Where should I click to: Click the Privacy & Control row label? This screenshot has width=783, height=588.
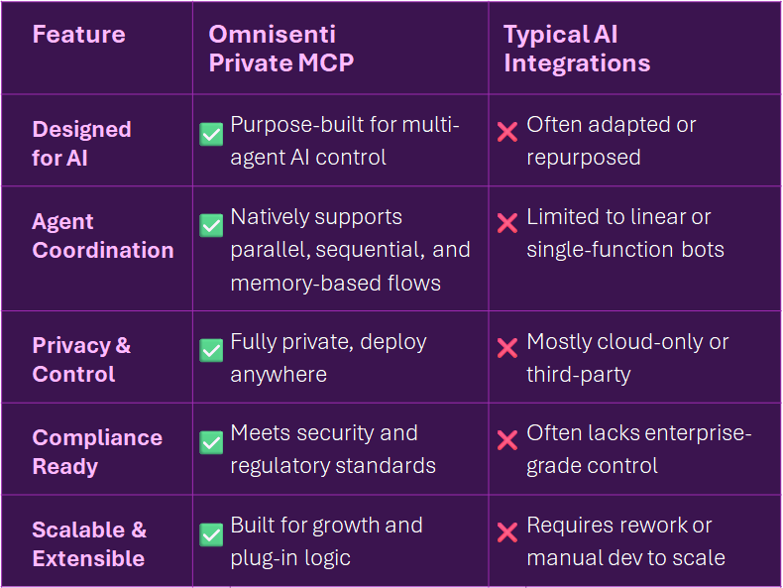(81, 359)
